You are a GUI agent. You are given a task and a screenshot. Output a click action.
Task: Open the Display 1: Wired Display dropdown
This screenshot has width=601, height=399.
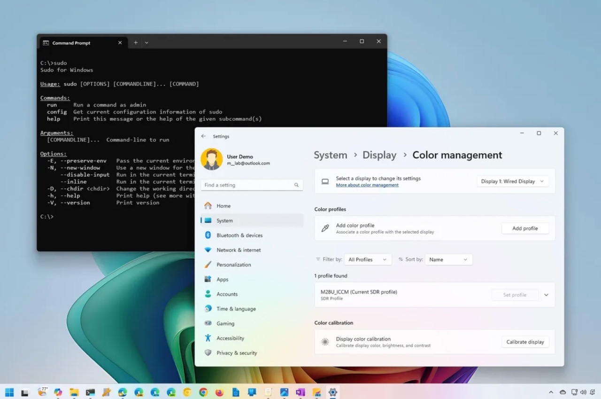512,181
